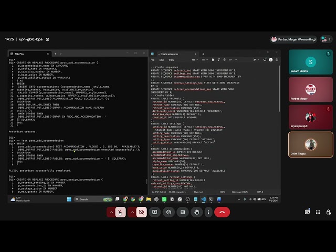Open the View menu in Notepad

(x=171, y=60)
